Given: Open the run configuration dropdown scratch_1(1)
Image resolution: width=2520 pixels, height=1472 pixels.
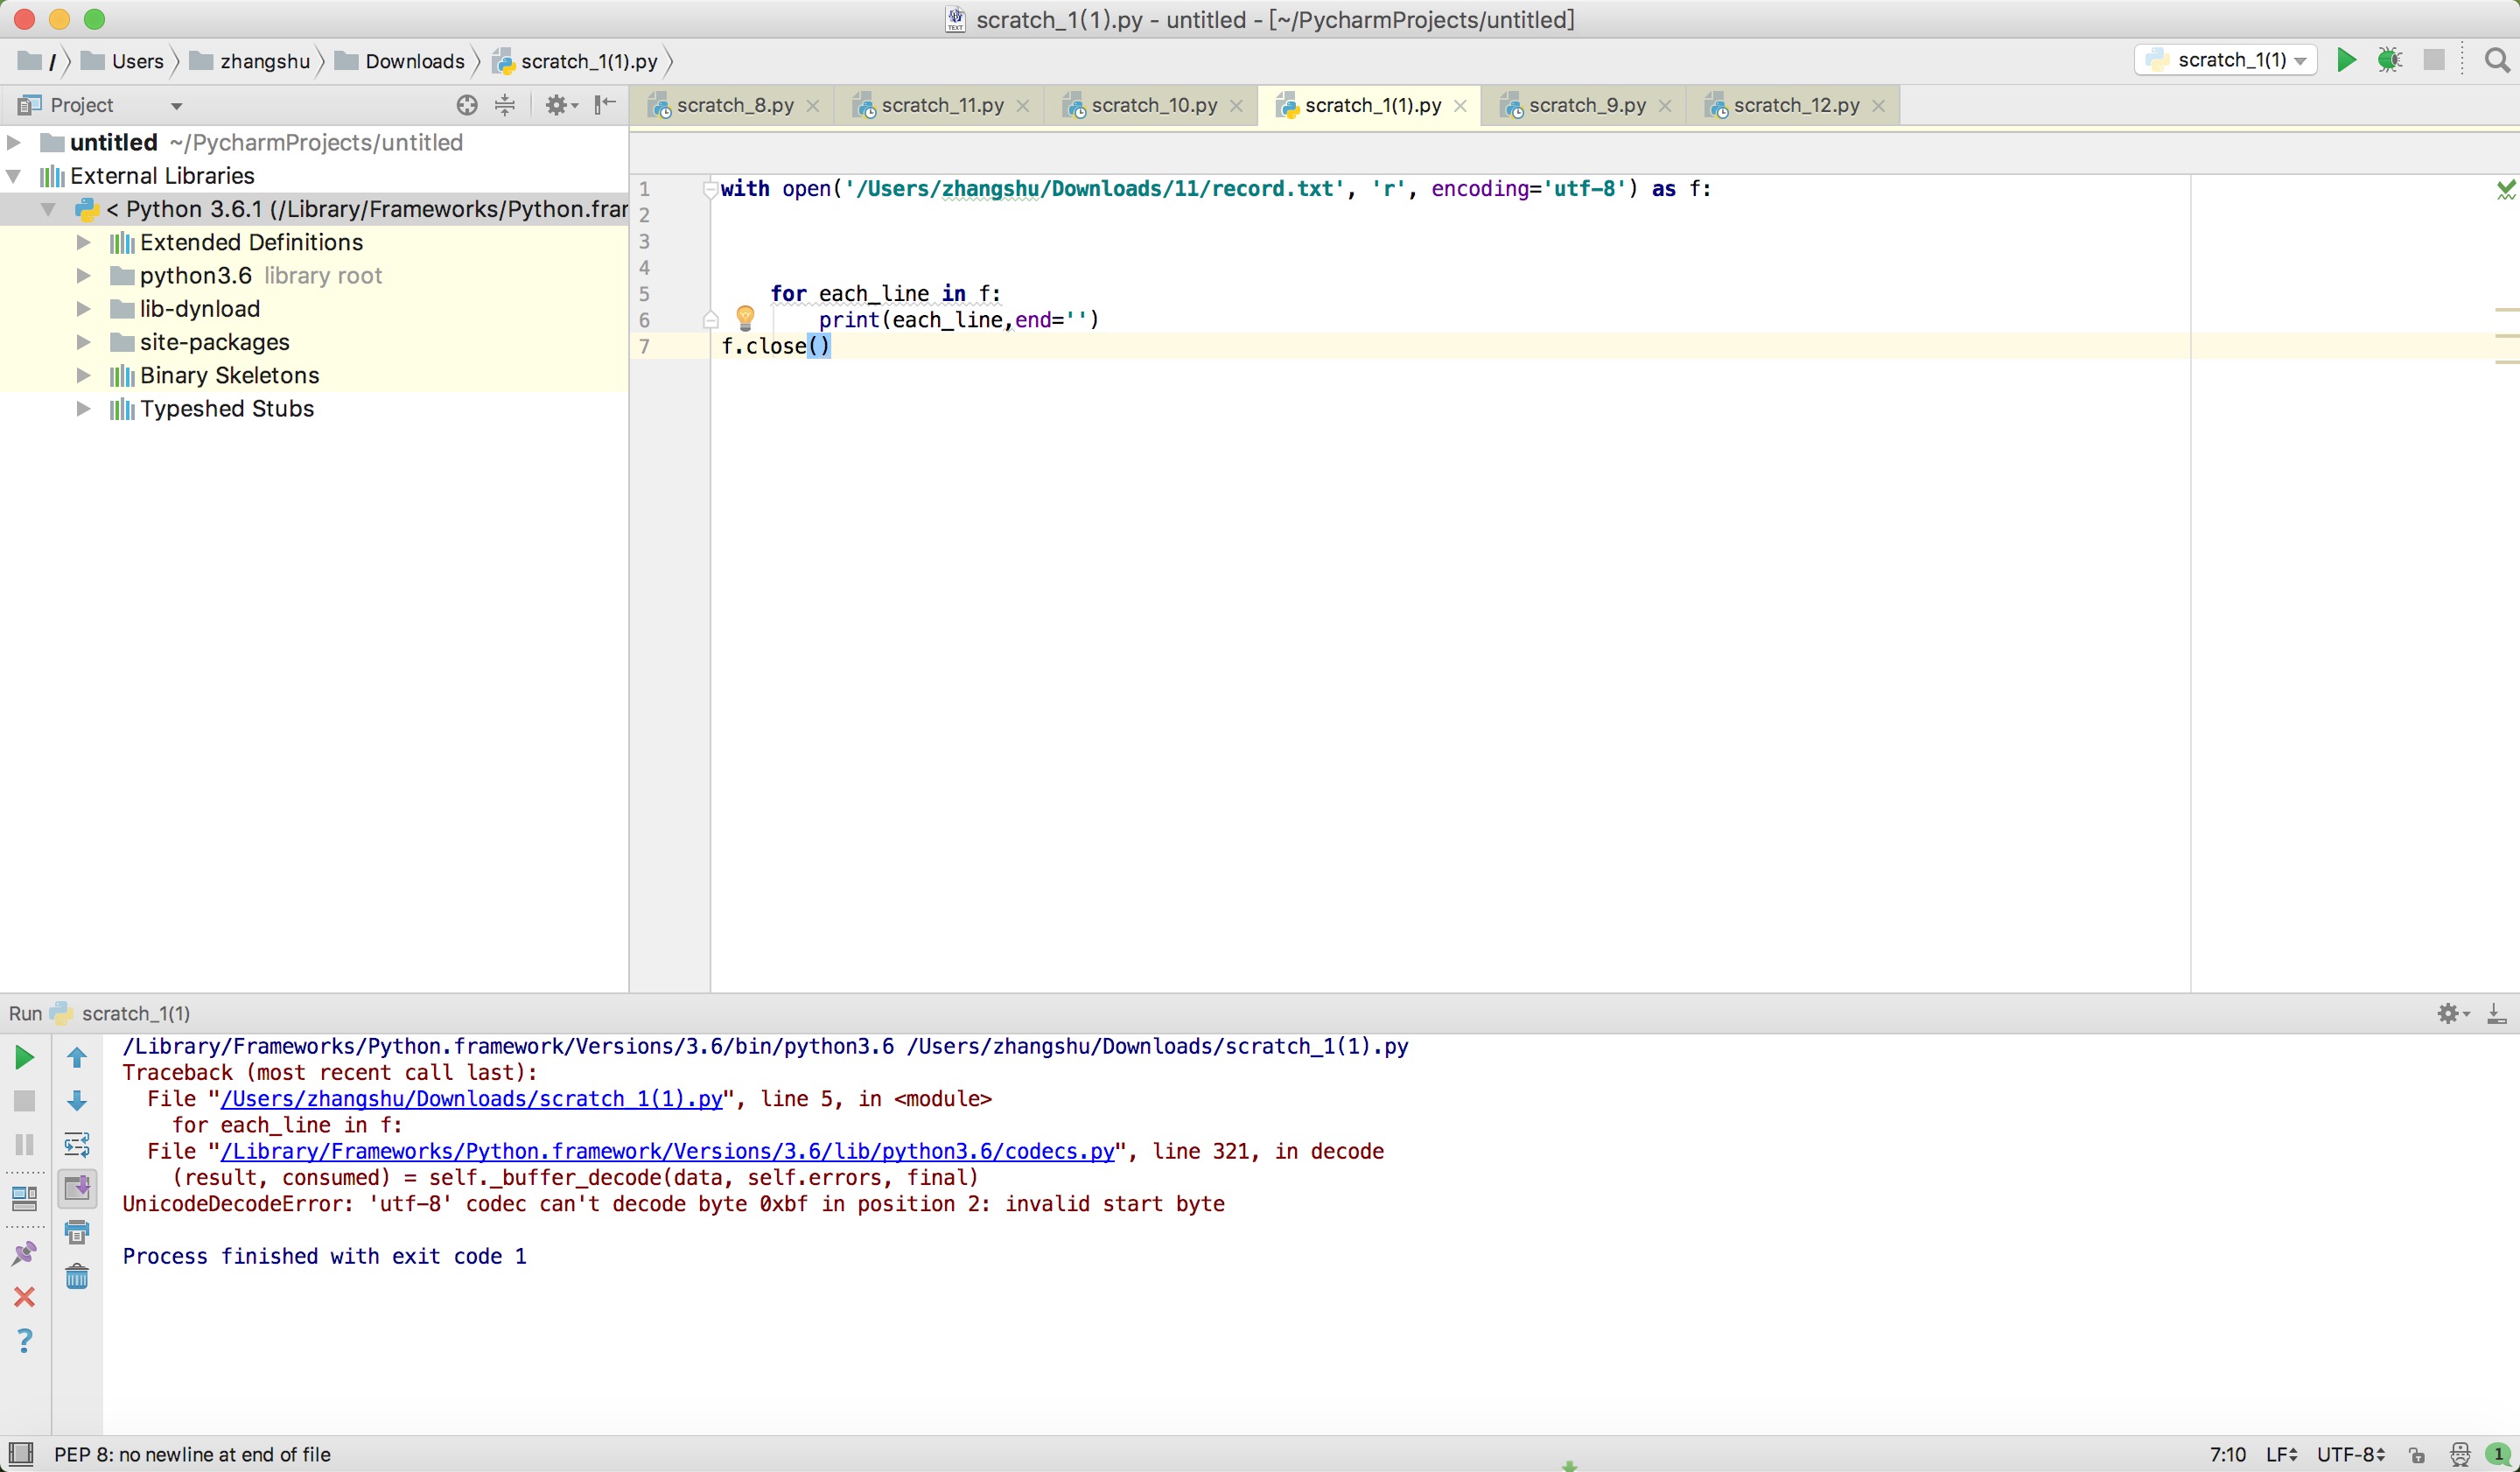Looking at the screenshot, I should click(x=2225, y=60).
